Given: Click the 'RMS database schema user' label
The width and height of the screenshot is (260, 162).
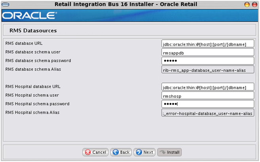Looking at the screenshot, I should tap(33, 52).
